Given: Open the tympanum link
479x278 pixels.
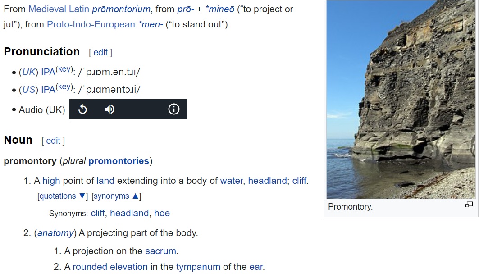Looking at the screenshot, I should coord(198,267).
